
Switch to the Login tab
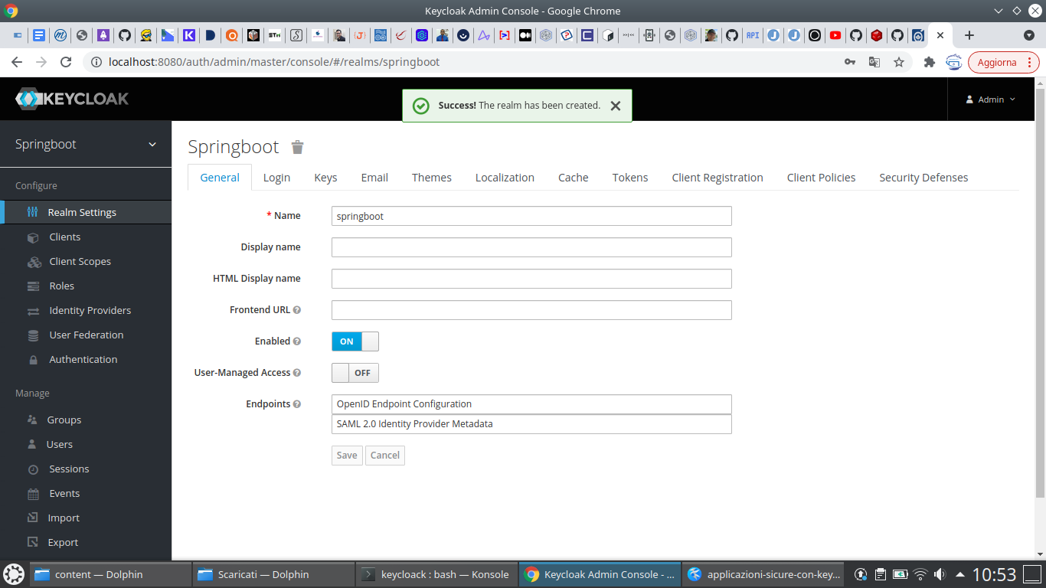pyautogui.click(x=276, y=178)
